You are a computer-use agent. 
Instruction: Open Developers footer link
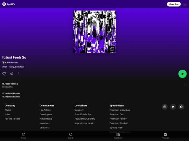(46, 115)
